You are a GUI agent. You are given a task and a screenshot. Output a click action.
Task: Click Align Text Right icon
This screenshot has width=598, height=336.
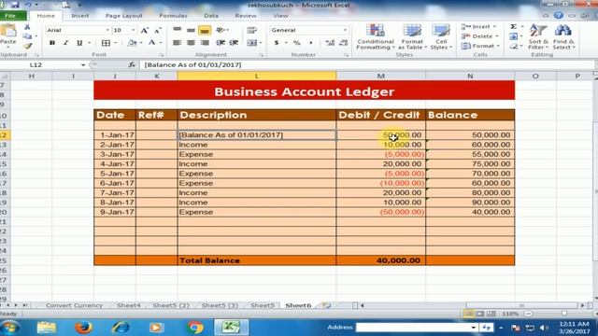[205, 43]
